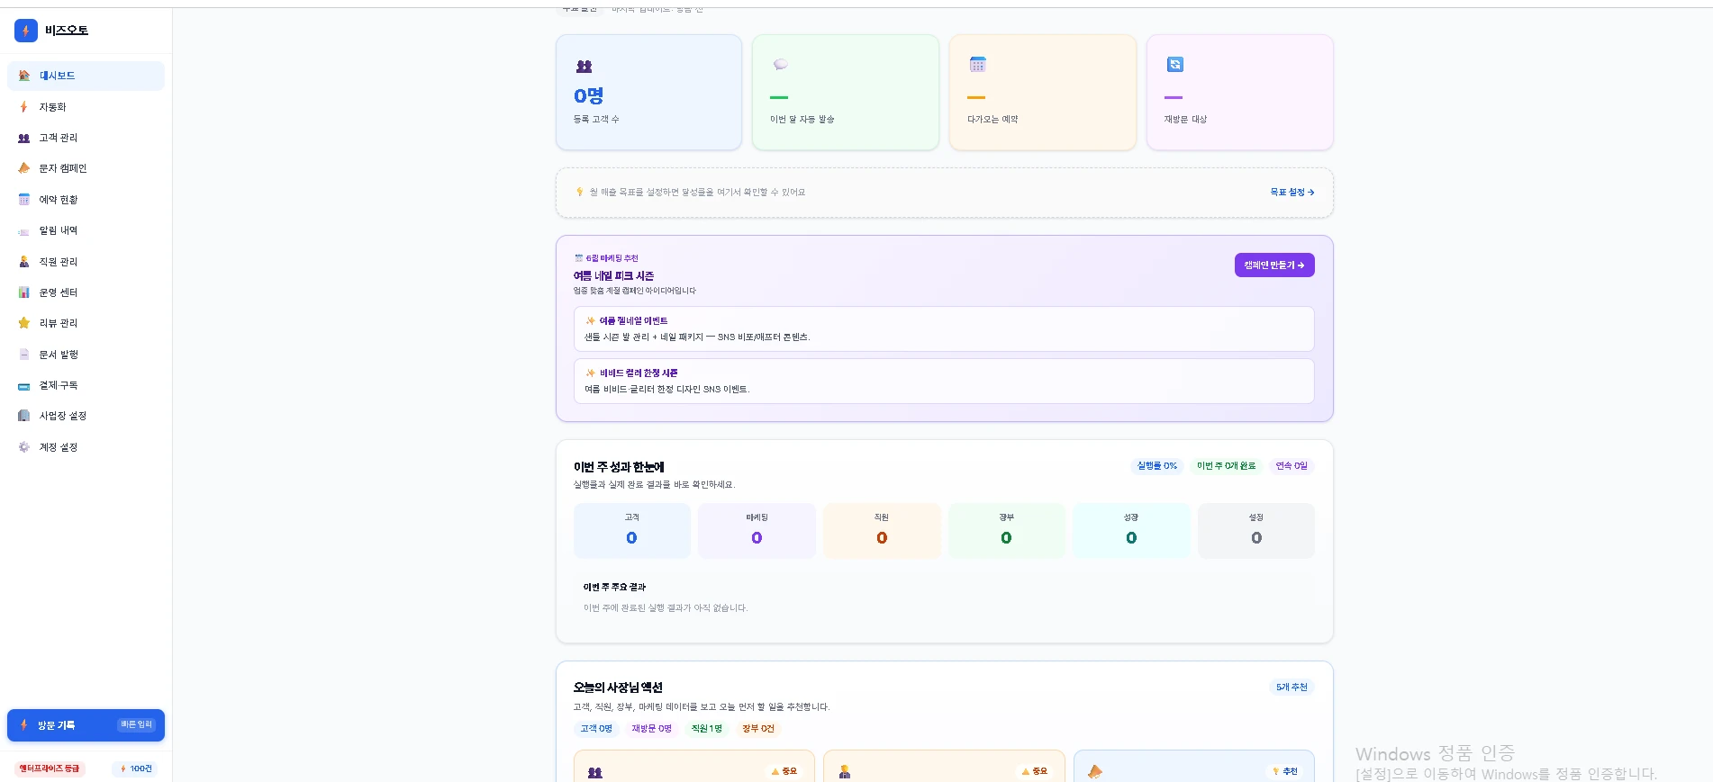Click the envelope icon beside 알림 내역

[24, 230]
